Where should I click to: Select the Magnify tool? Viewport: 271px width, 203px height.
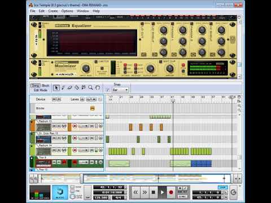[x=90, y=87]
